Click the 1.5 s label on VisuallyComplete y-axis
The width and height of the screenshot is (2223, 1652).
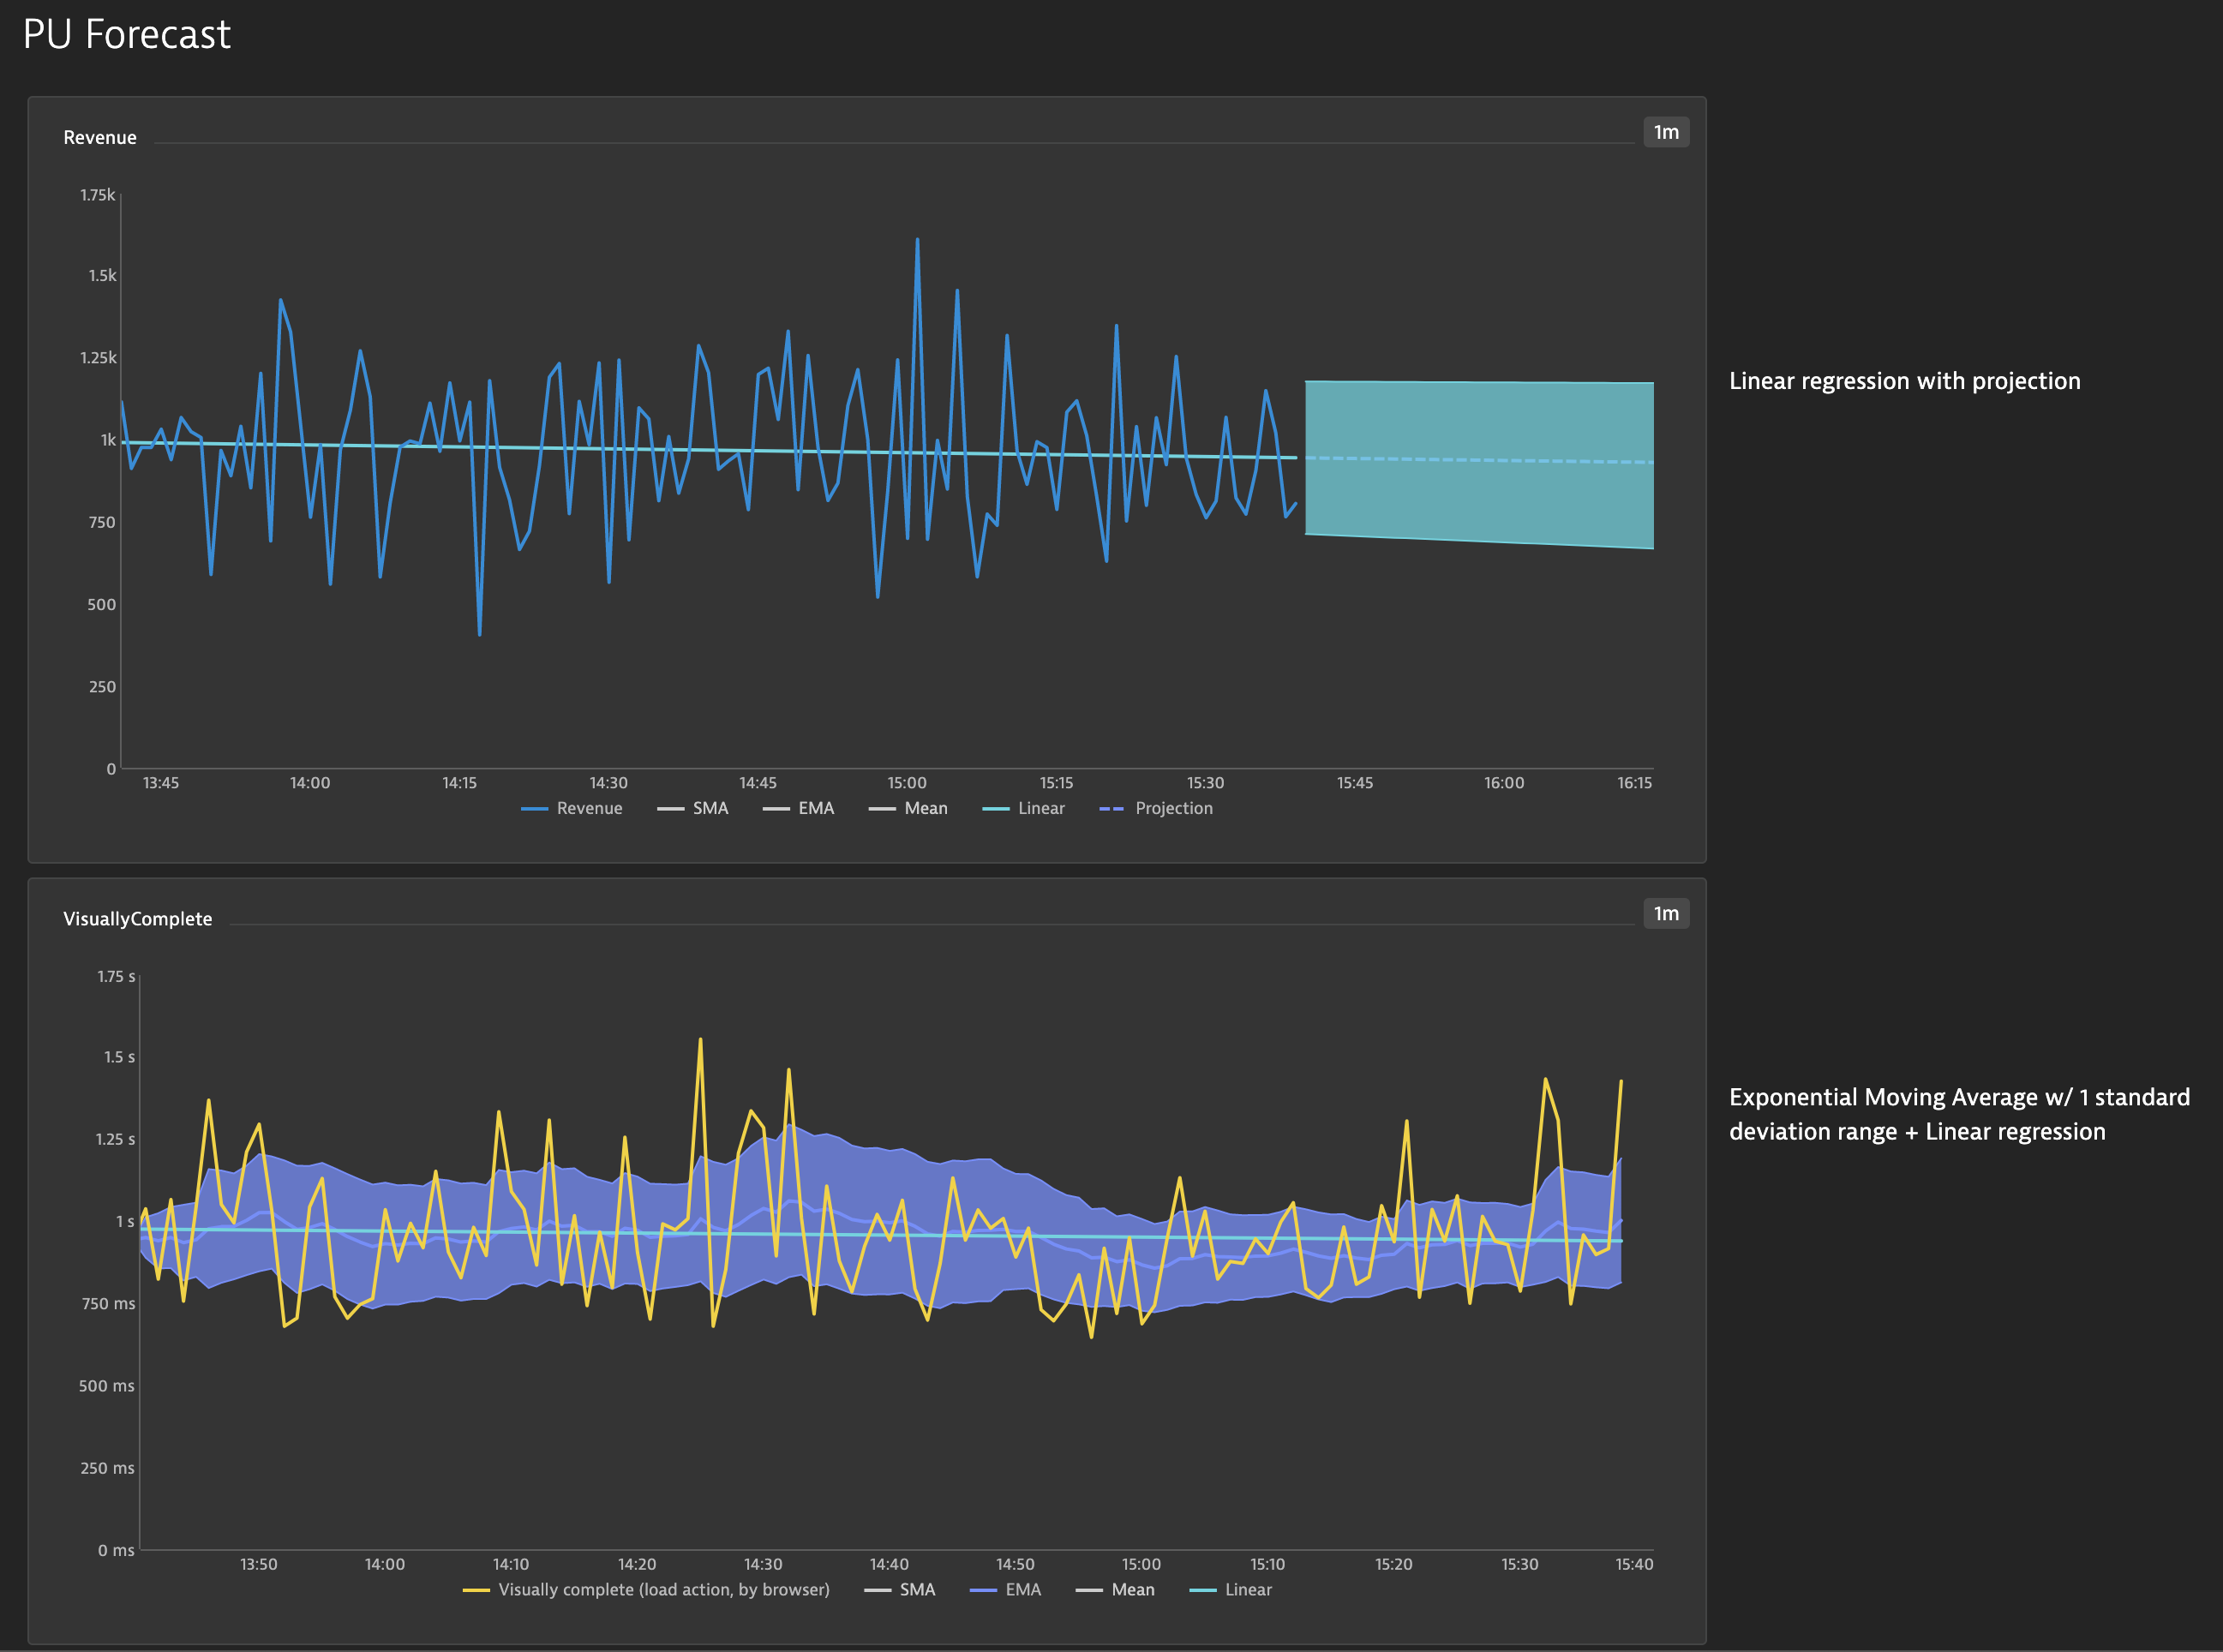point(120,1057)
